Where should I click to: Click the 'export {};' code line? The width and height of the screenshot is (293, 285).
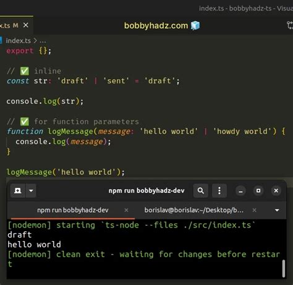point(29,51)
